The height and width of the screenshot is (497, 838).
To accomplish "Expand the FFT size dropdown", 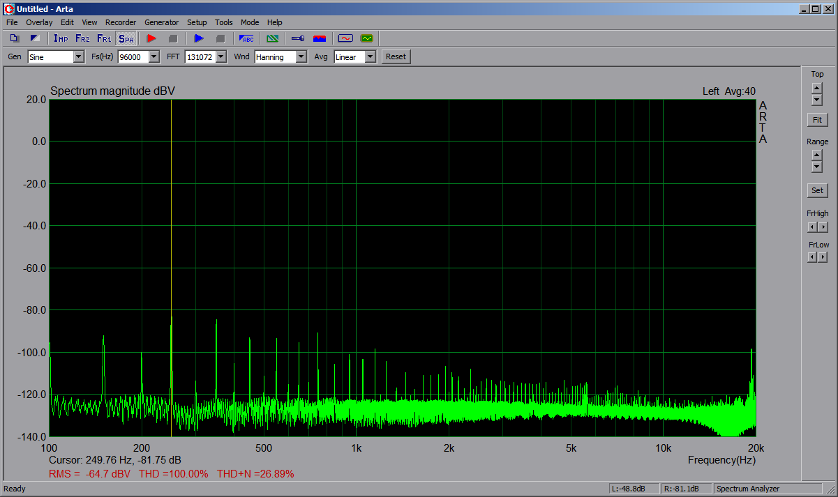I will click(221, 57).
